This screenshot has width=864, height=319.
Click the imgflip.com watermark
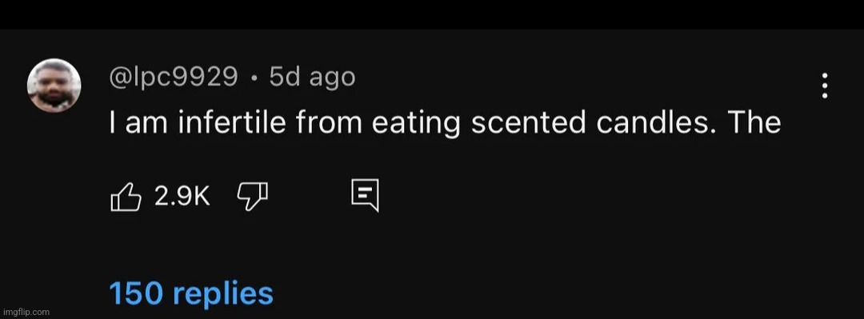(x=26, y=312)
